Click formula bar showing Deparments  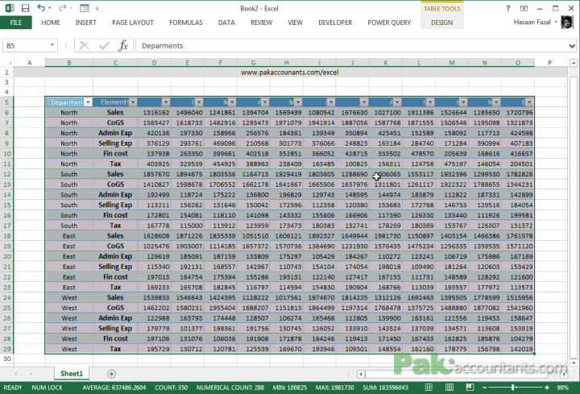point(351,45)
